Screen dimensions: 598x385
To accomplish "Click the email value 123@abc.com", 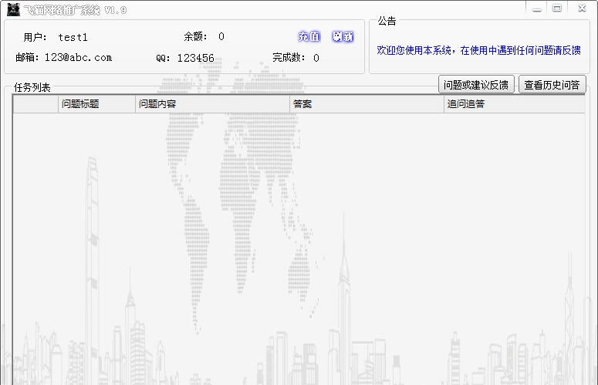I will [x=78, y=58].
